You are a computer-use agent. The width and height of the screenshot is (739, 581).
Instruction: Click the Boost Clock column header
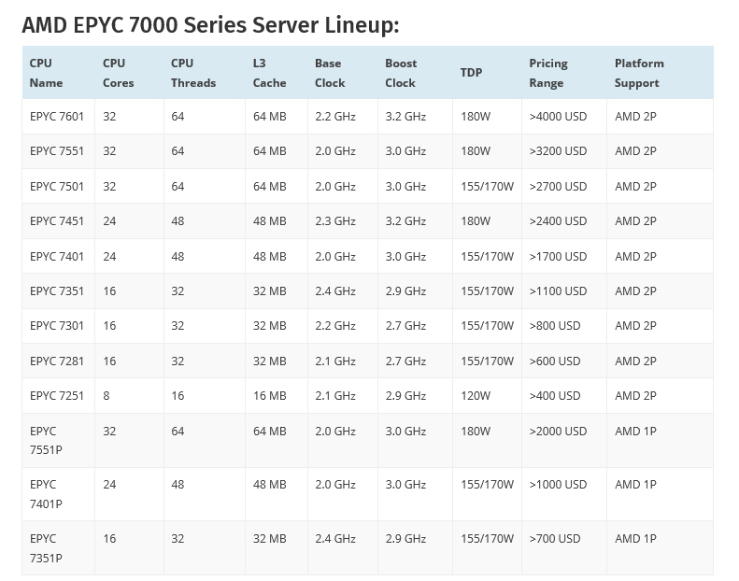pos(401,73)
